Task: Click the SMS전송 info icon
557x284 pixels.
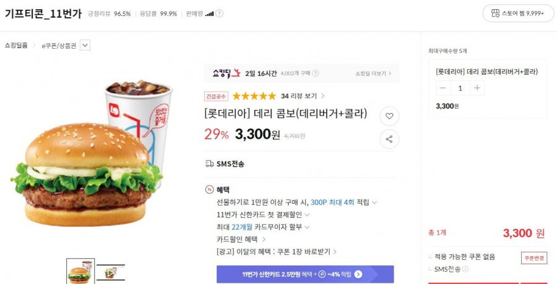Action: pos(465,269)
